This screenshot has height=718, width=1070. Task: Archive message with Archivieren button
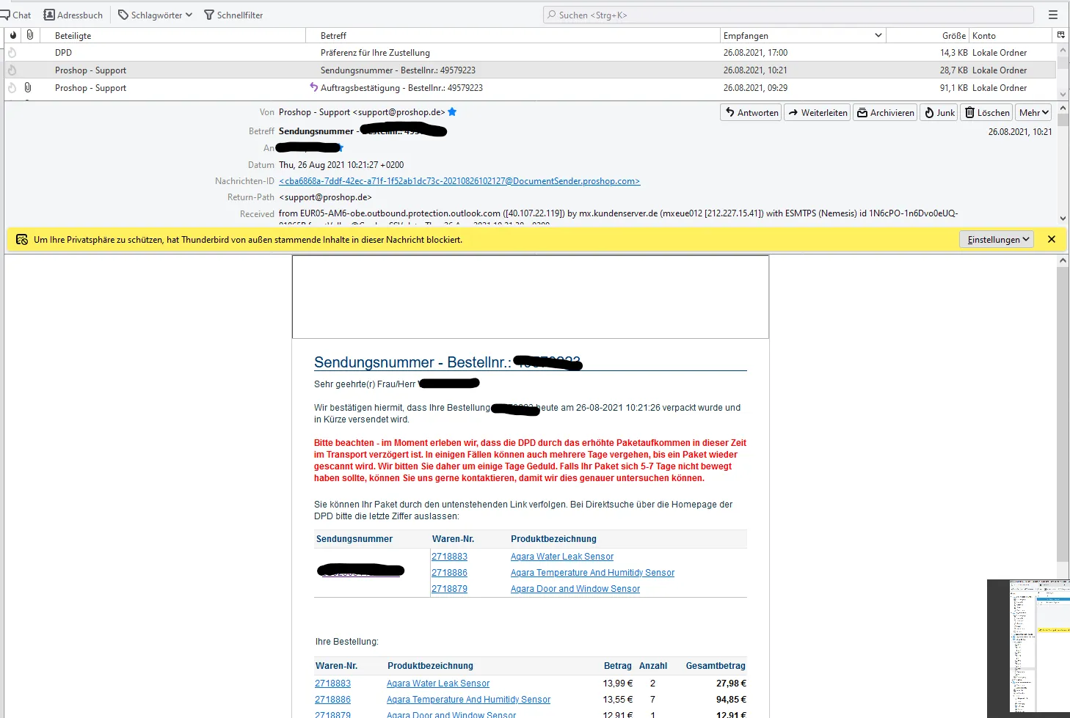tap(885, 112)
